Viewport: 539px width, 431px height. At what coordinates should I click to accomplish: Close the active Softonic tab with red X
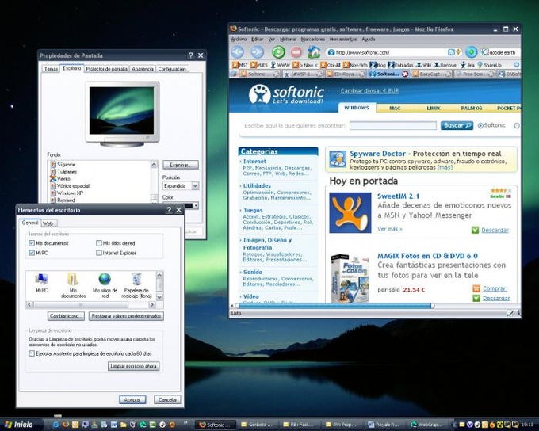[x=405, y=74]
